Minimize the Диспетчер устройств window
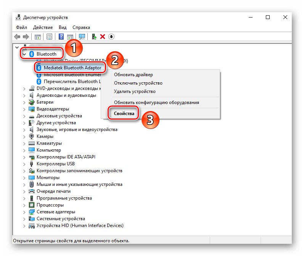304x256 pixels. point(251,17)
